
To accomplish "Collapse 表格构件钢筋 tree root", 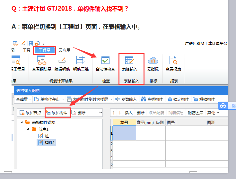I will coord(22,123).
